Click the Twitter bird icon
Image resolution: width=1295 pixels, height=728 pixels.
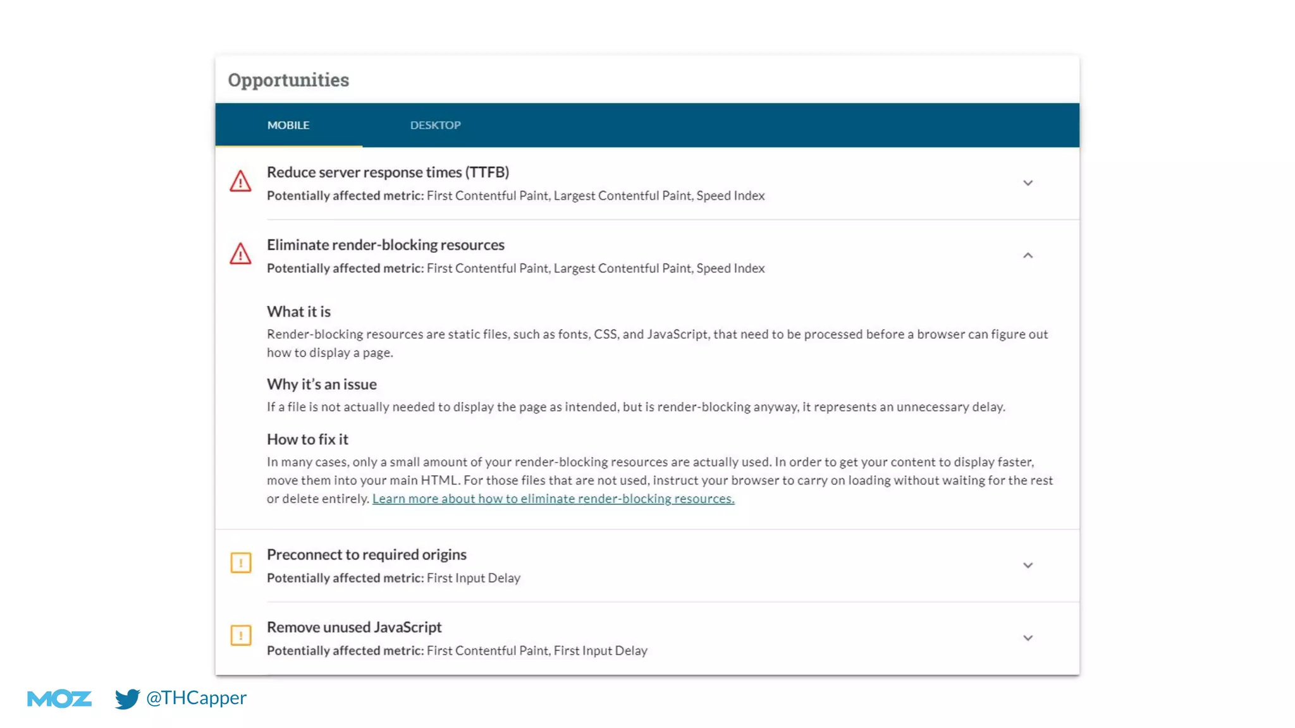coord(127,698)
